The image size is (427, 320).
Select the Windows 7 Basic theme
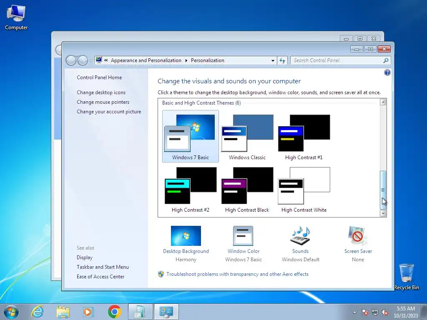point(190,136)
